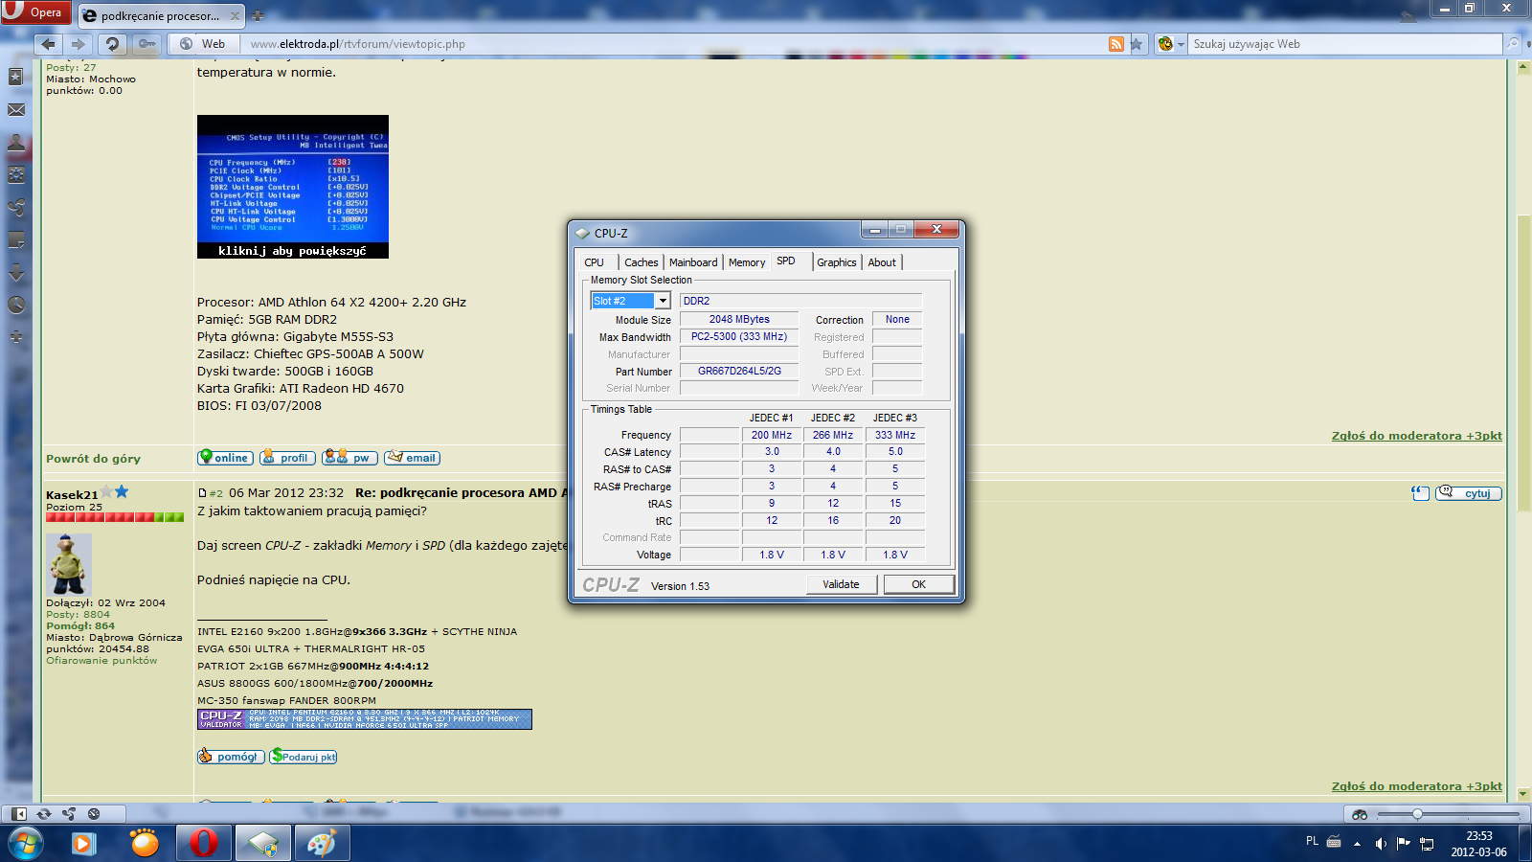This screenshot has width=1532, height=862.
Task: Open Kasek21 user profile link
Action: [x=72, y=495]
